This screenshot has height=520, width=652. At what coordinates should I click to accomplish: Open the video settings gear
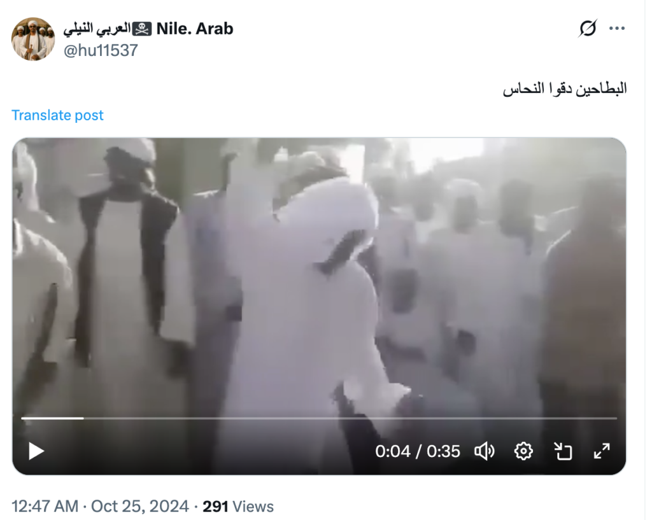click(x=523, y=451)
